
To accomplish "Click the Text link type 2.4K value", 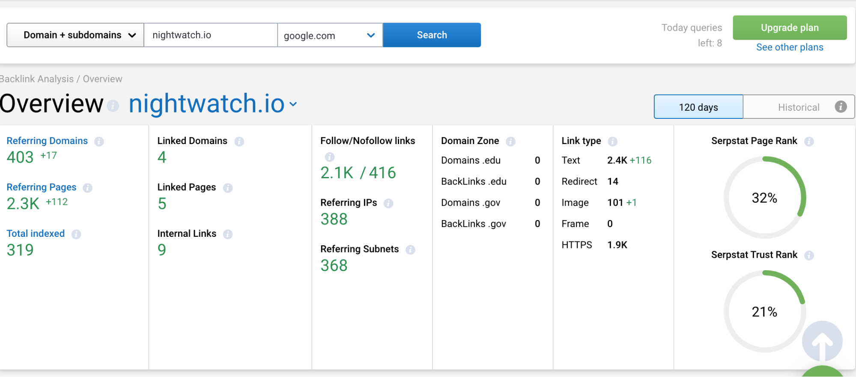I will [617, 160].
